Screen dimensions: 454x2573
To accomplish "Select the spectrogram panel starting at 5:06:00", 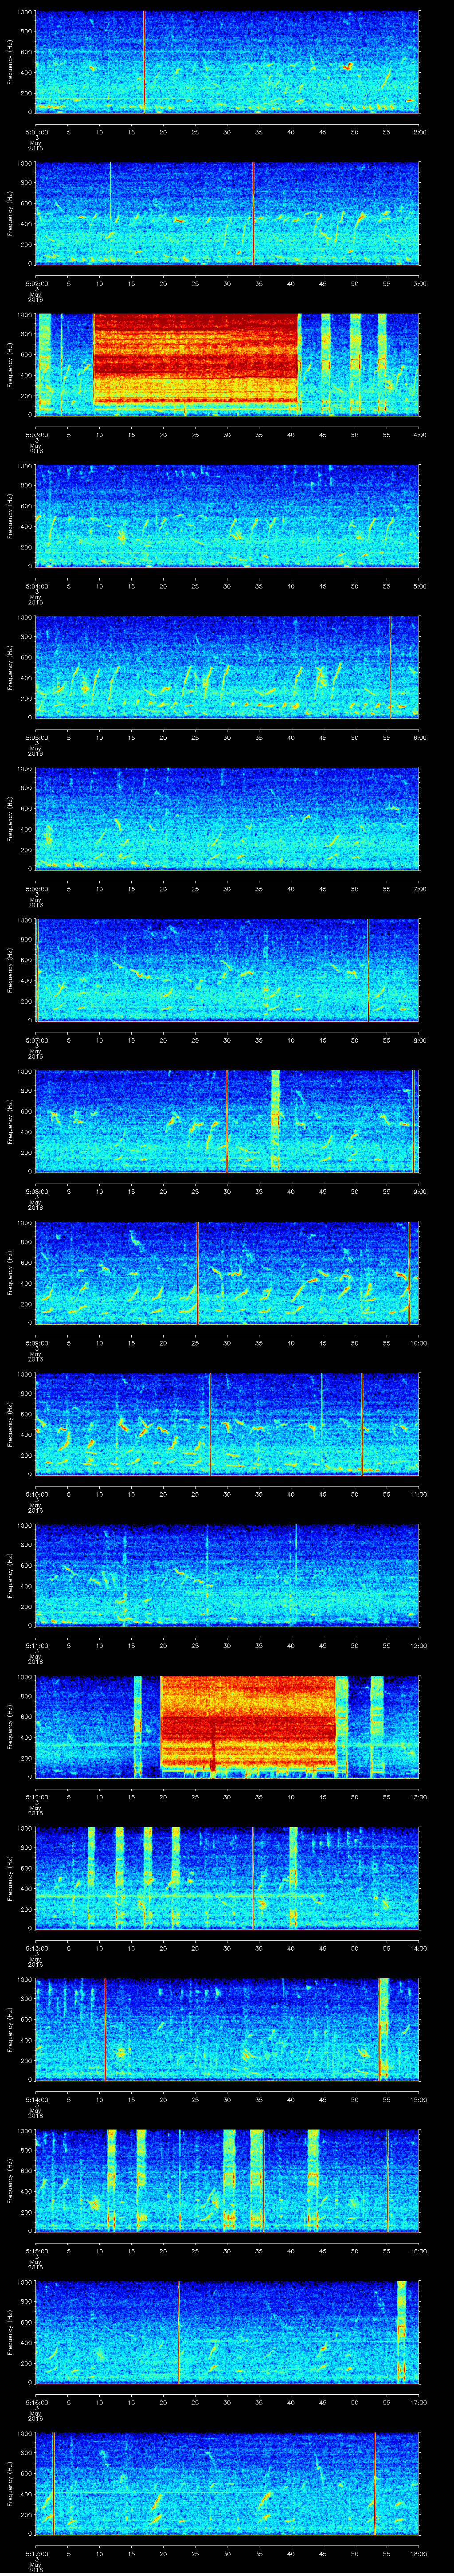I will pyautogui.click(x=227, y=818).
